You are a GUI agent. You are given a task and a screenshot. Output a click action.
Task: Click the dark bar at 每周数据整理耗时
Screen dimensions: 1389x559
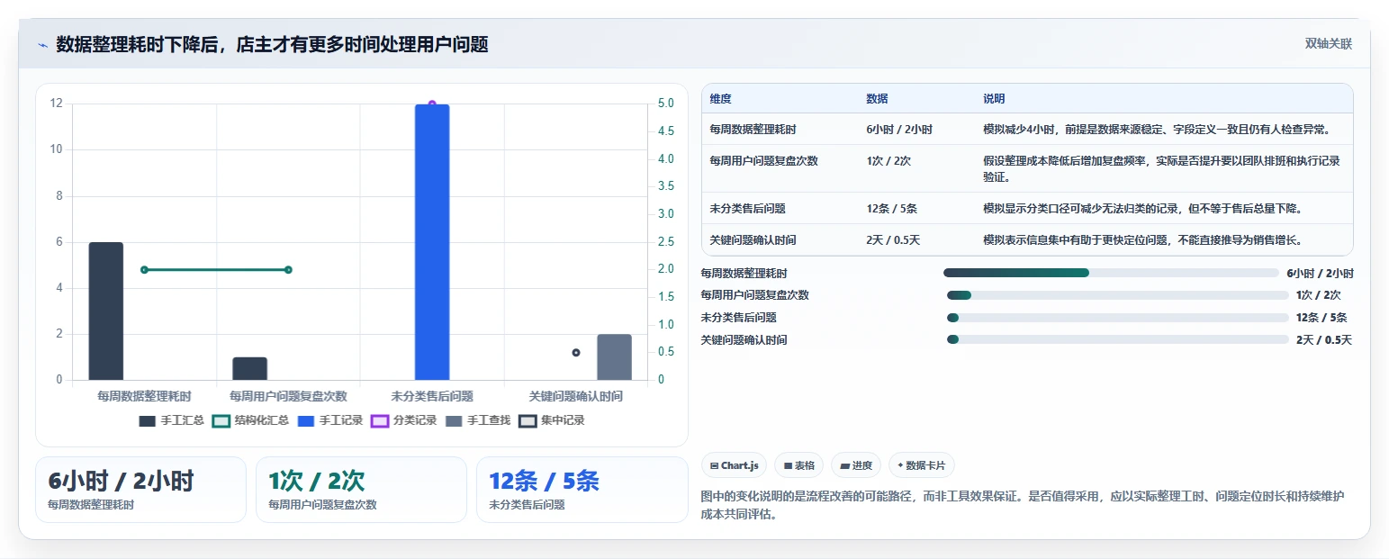point(106,311)
